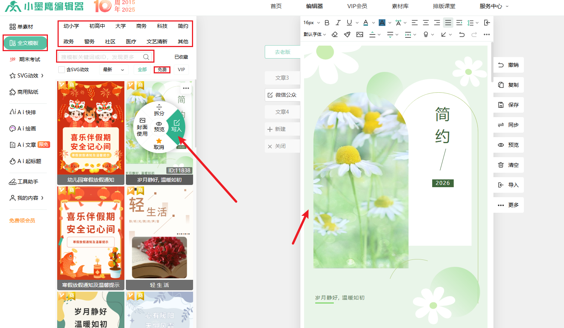Insert an image via toolbar picture icon
The width and height of the screenshot is (564, 328).
click(x=360, y=34)
